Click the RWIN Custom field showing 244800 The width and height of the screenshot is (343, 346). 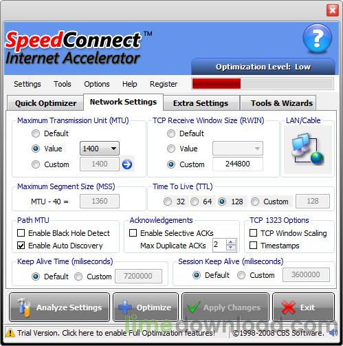click(238, 164)
